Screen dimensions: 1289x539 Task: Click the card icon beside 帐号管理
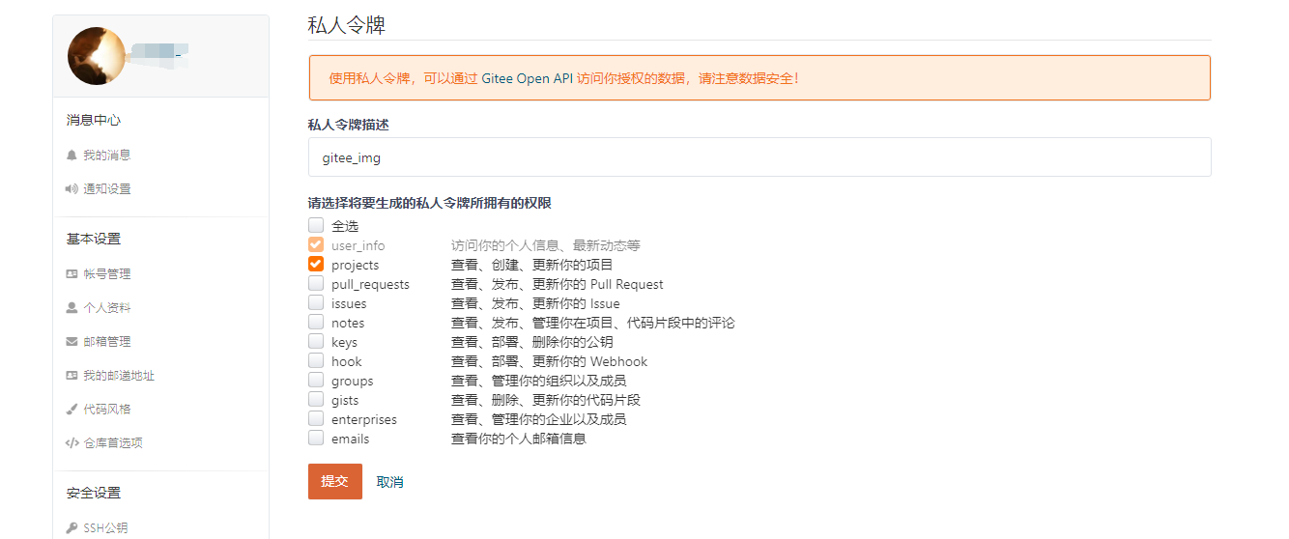[x=72, y=274]
